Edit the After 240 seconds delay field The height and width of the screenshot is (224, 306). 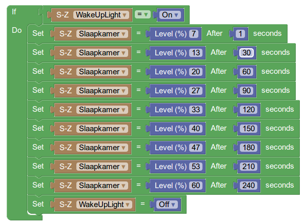point(249,186)
